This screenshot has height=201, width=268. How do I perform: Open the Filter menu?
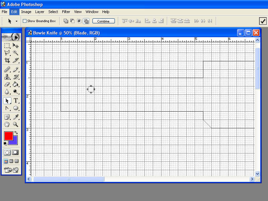tap(66, 12)
